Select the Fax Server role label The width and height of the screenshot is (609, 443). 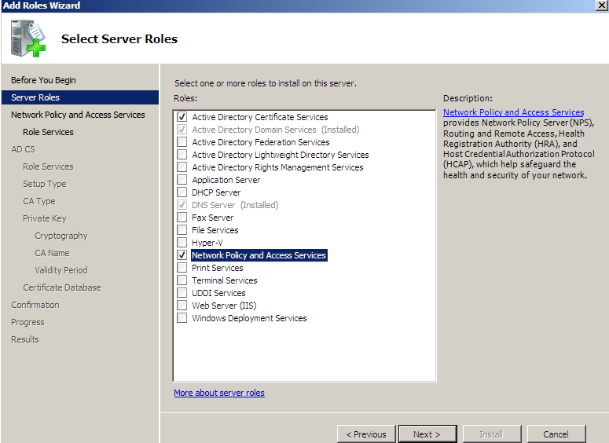tap(212, 218)
